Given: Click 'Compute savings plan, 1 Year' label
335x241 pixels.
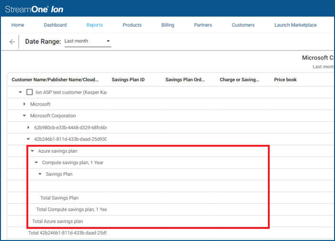Looking at the screenshot, I should (x=73, y=163).
